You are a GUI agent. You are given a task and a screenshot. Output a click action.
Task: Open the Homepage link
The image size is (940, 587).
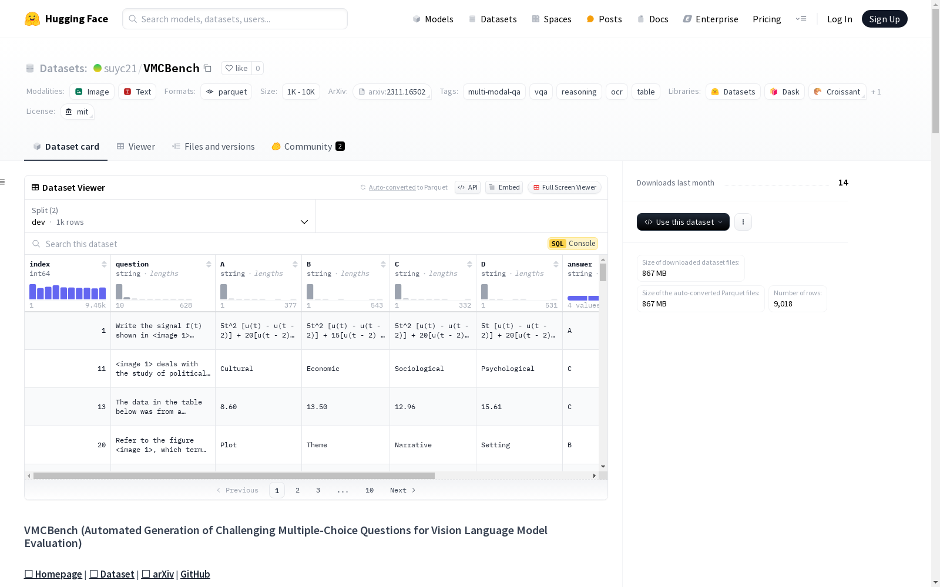point(53,574)
